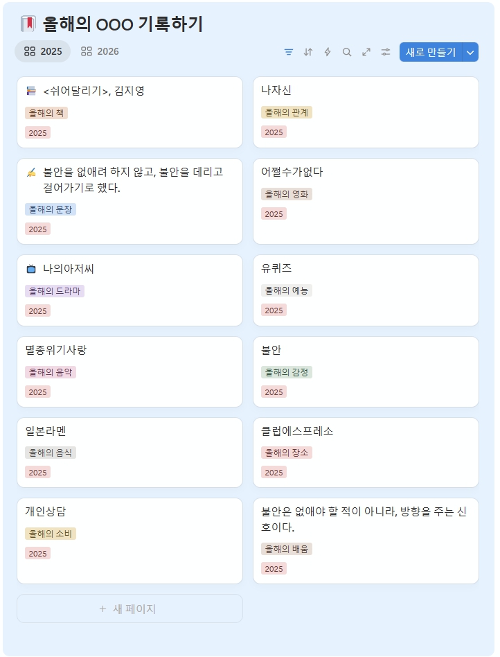500x657 pixels.
Task: Switch to the 2025 view tab
Action: click(x=43, y=51)
